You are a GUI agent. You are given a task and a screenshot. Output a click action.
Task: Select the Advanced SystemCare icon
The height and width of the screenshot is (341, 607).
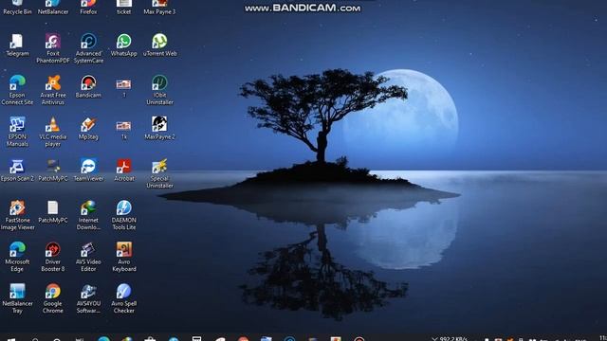[x=88, y=42]
